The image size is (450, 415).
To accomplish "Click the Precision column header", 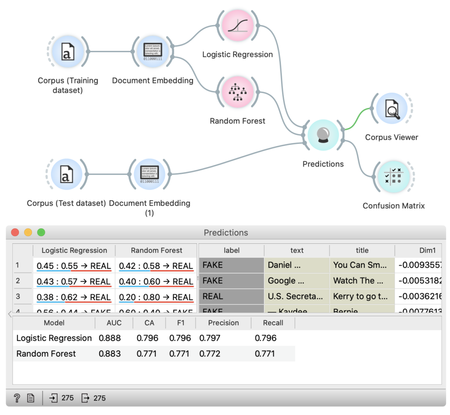I will coord(223,323).
